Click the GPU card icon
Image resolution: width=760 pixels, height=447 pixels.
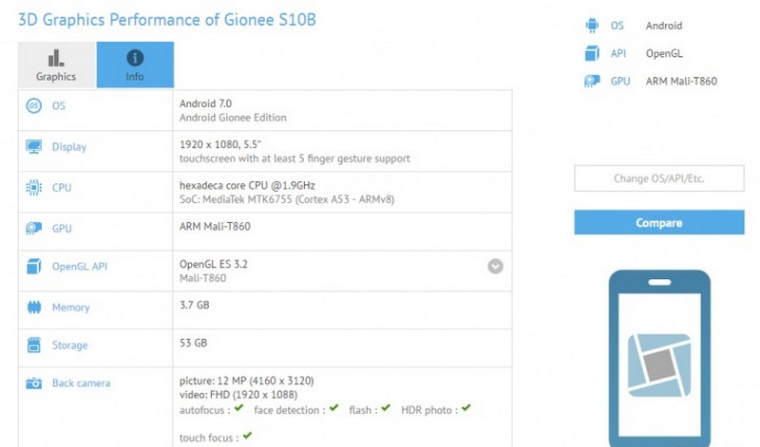[x=34, y=229]
